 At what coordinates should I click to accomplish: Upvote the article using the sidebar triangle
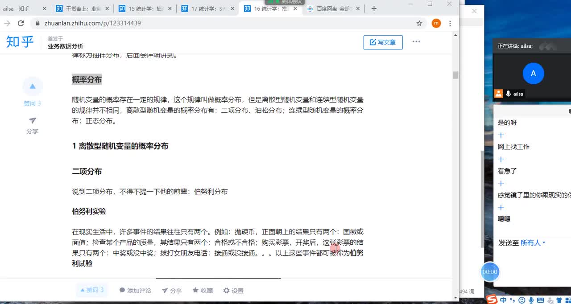pos(33,86)
